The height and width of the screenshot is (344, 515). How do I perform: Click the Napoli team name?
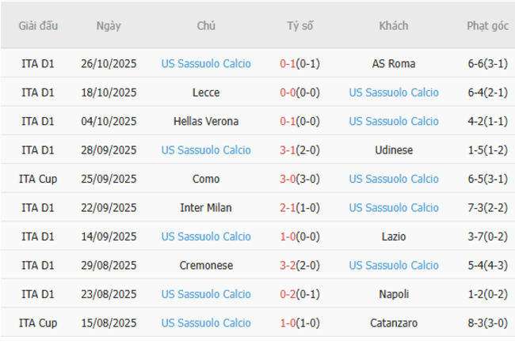(394, 294)
